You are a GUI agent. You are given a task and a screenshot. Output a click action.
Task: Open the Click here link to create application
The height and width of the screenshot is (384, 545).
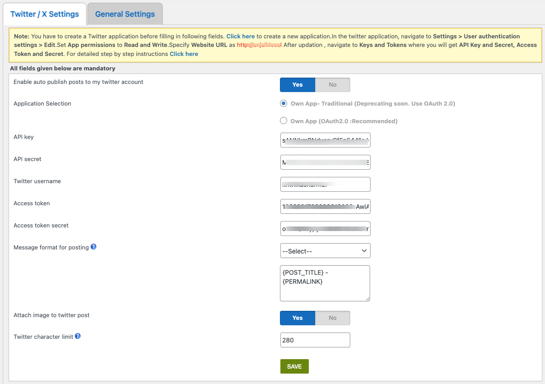(240, 36)
